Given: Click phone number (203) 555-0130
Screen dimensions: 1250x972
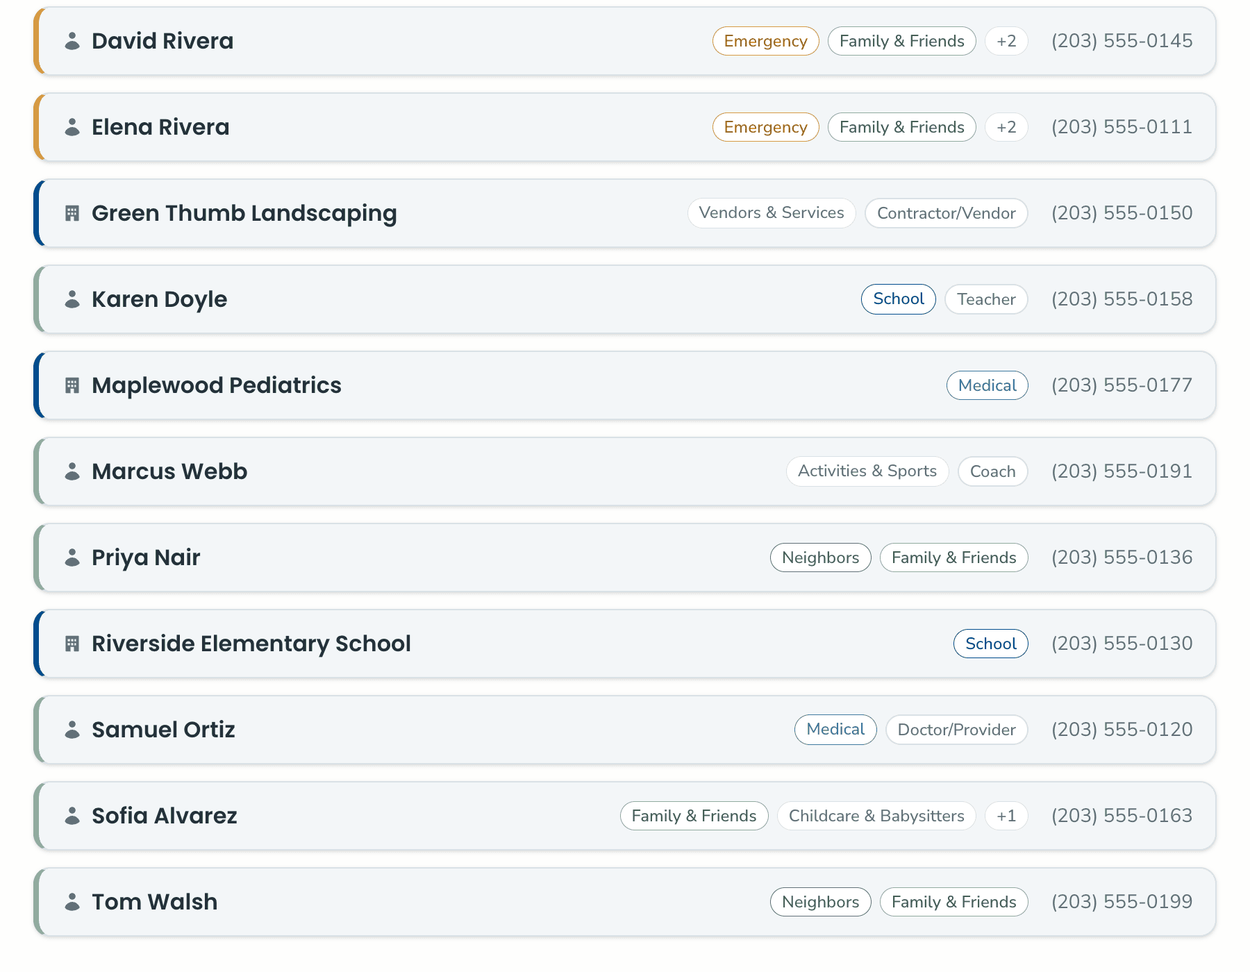Looking at the screenshot, I should point(1122,644).
